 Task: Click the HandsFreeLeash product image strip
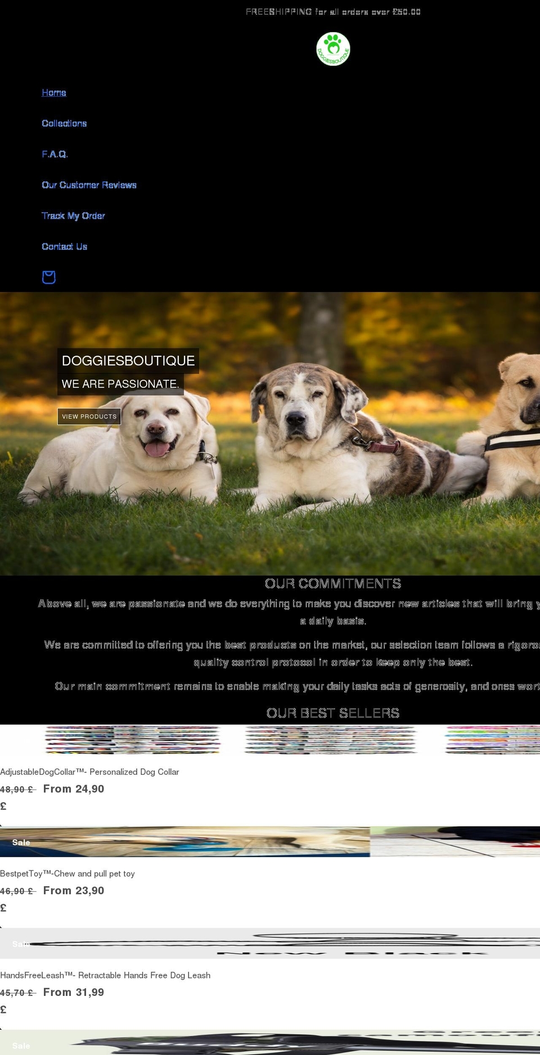click(270, 943)
